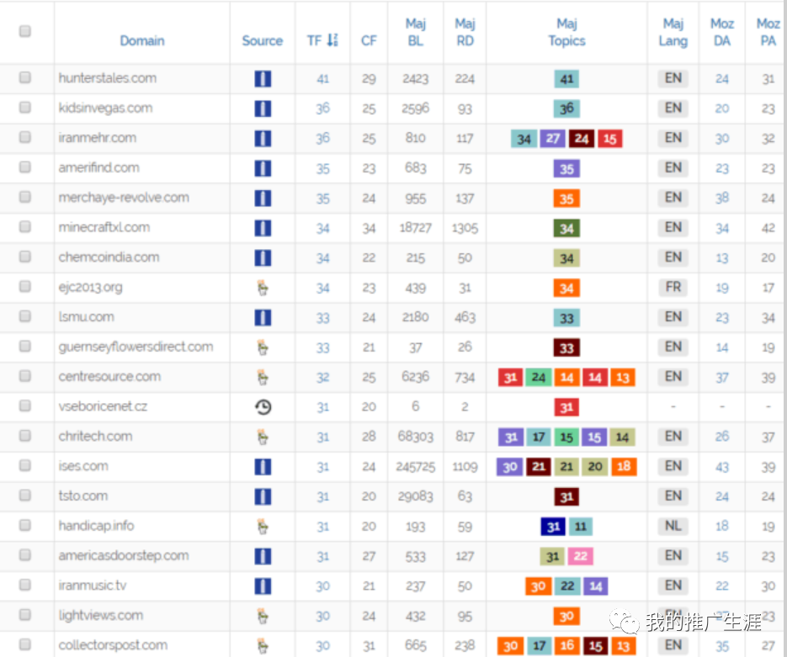Sort by the CF column header
Image resolution: width=787 pixels, height=657 pixels.
[x=369, y=40]
